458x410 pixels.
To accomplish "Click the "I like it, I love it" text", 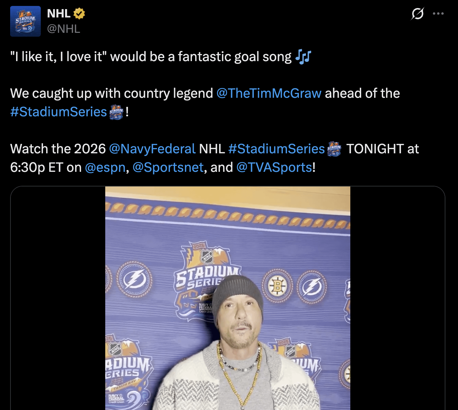I will [x=58, y=57].
